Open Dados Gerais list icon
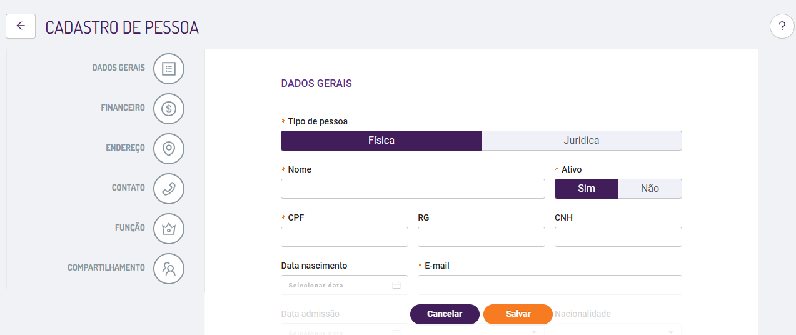This screenshot has width=796, height=335. coord(169,68)
